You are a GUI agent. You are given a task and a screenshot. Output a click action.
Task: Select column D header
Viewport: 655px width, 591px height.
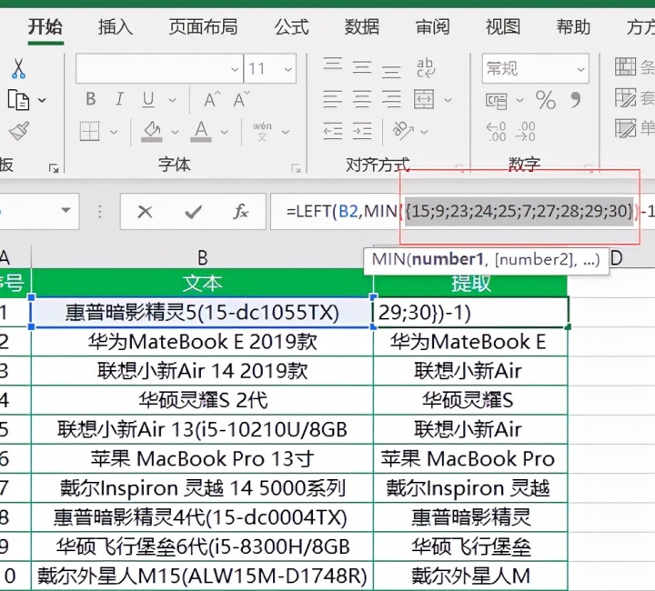(617, 258)
